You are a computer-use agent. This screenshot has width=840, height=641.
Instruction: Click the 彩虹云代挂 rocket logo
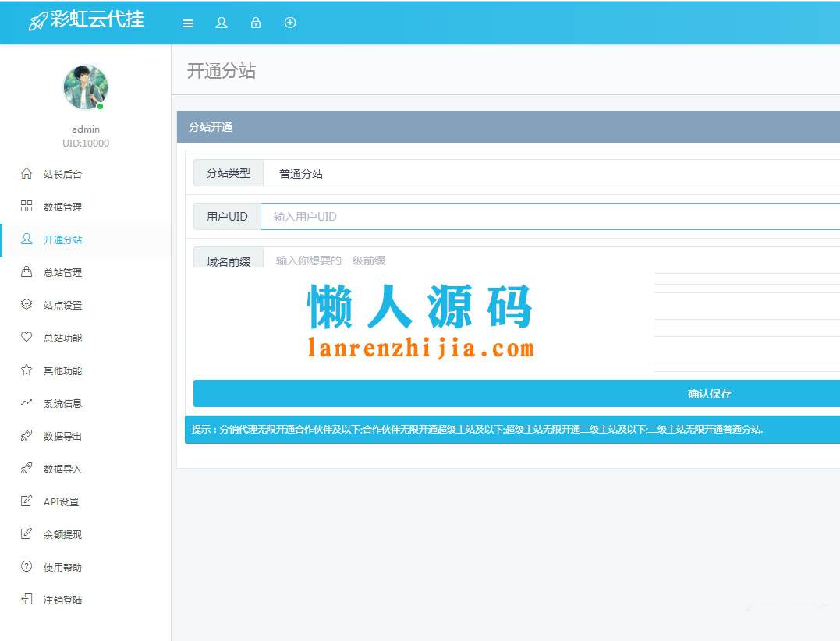[x=39, y=22]
